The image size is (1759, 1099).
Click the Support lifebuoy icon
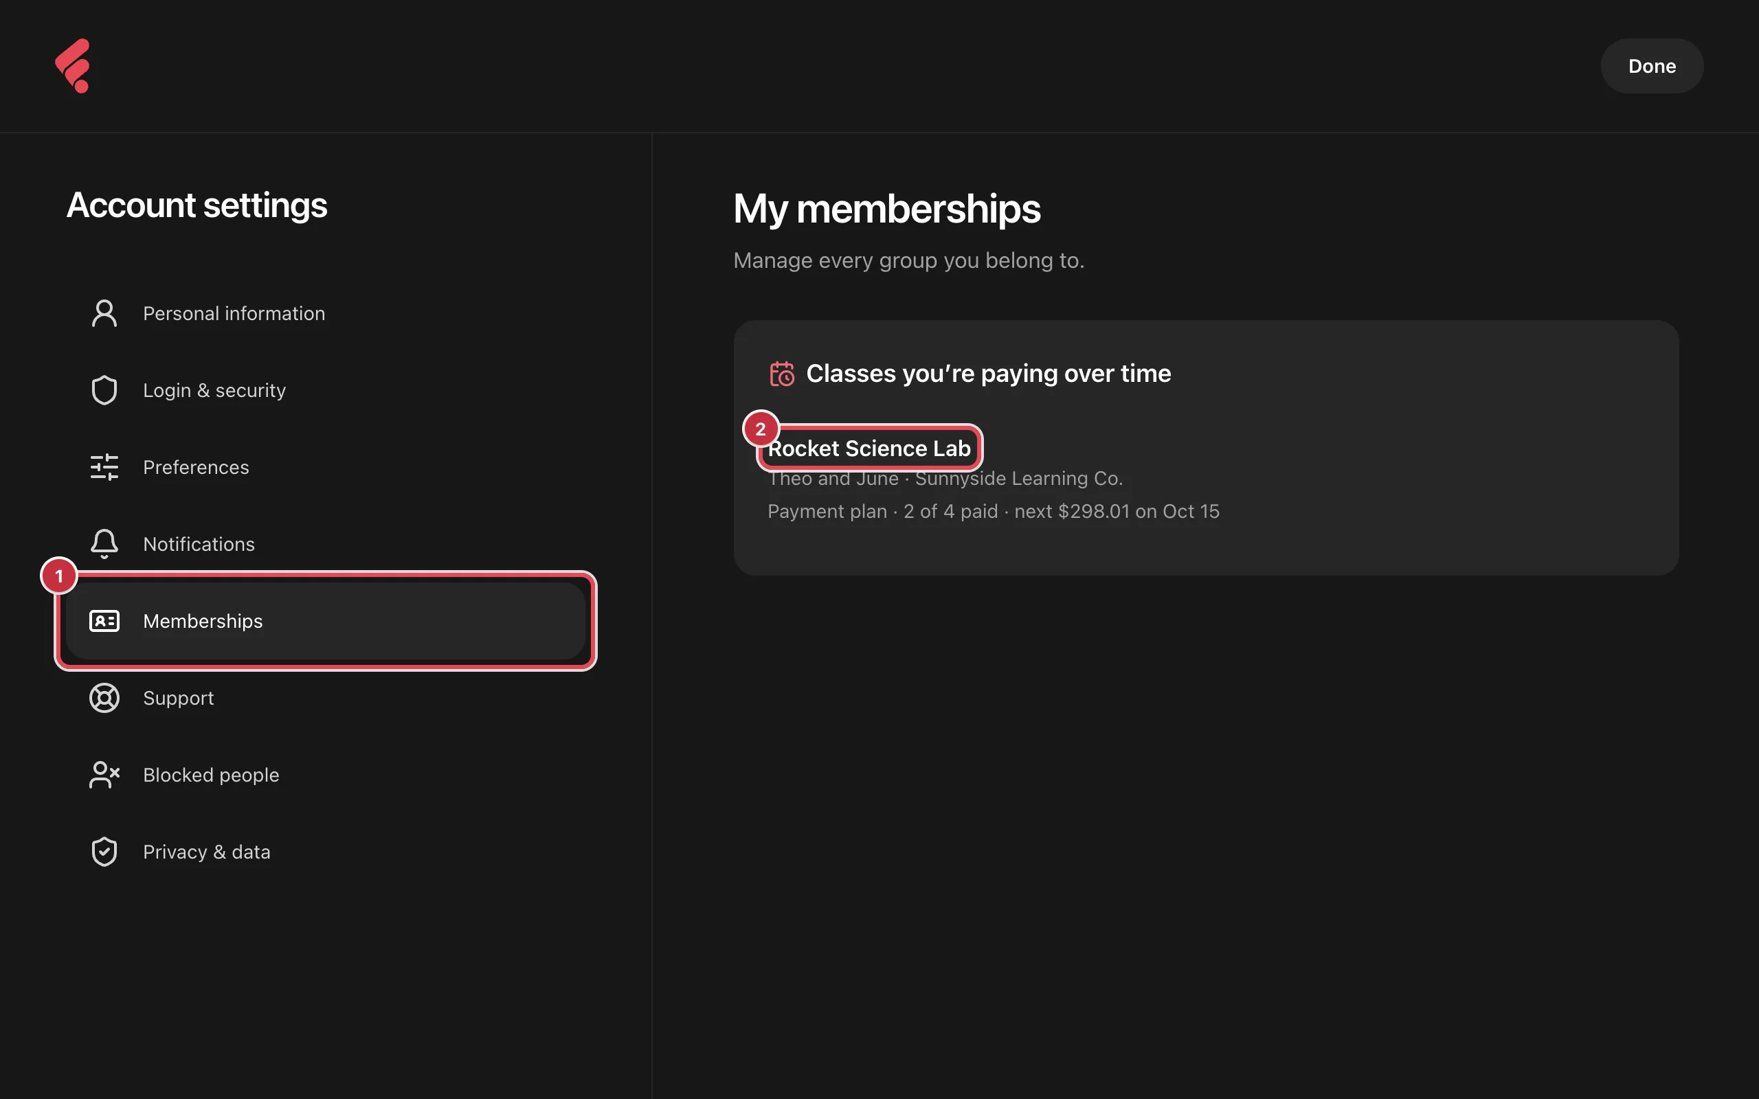(104, 698)
